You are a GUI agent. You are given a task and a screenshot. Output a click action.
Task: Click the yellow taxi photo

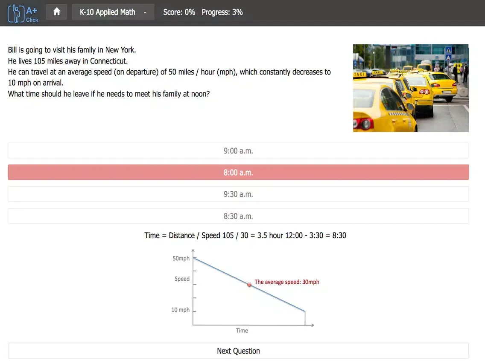(411, 88)
